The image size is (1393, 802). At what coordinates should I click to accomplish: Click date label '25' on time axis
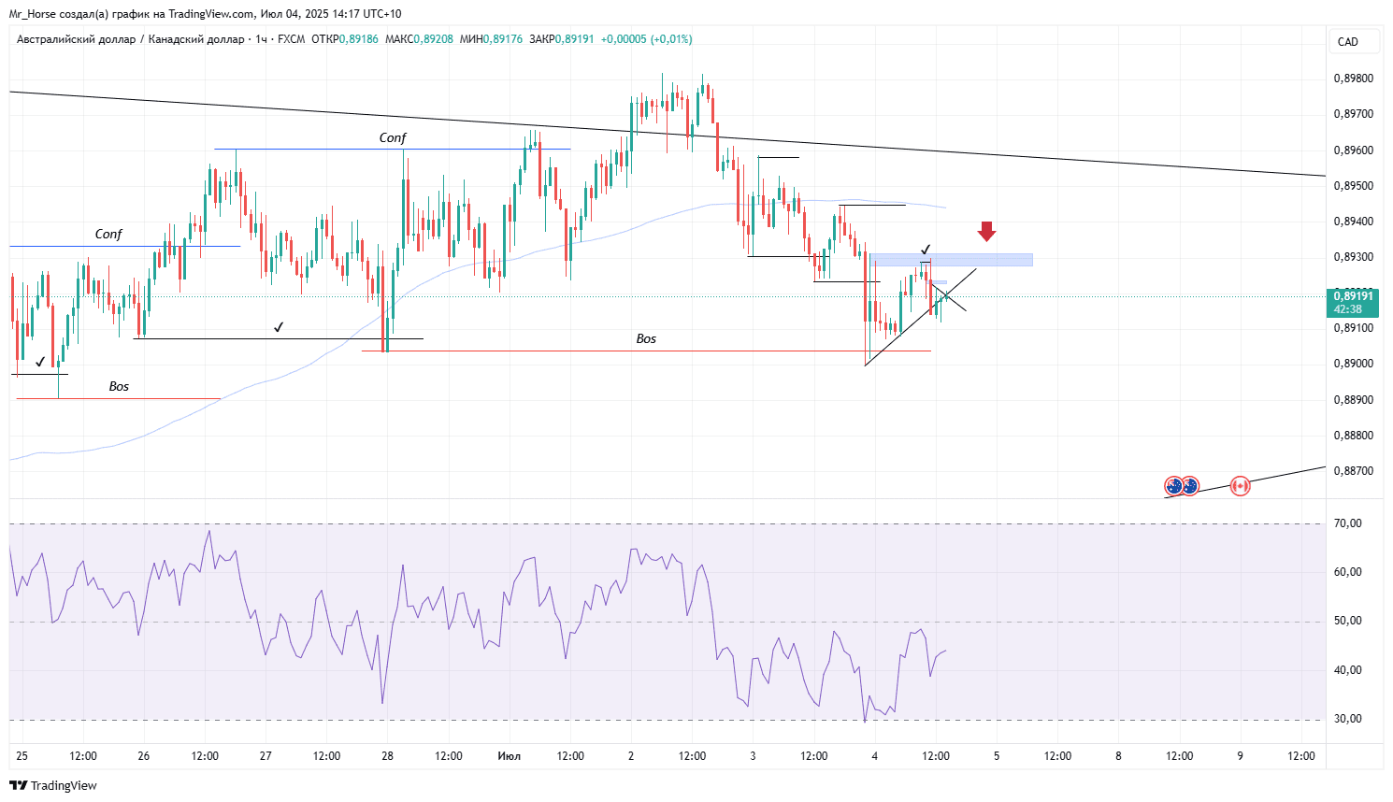pos(22,756)
